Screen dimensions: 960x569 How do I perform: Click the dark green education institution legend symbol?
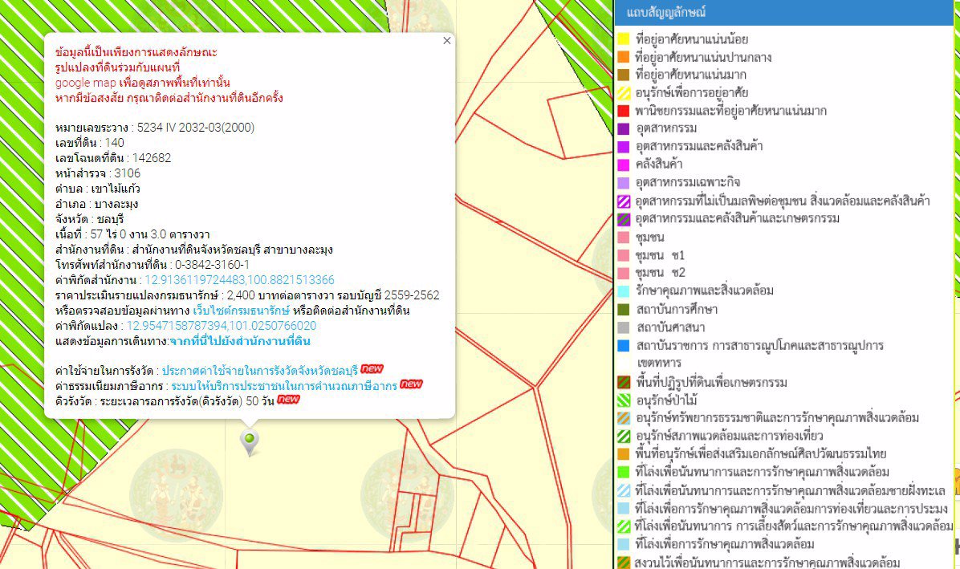coord(623,309)
